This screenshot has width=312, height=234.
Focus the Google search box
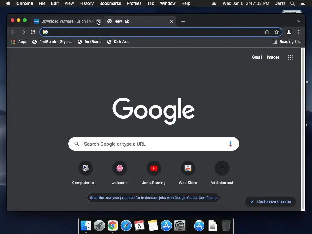point(154,144)
